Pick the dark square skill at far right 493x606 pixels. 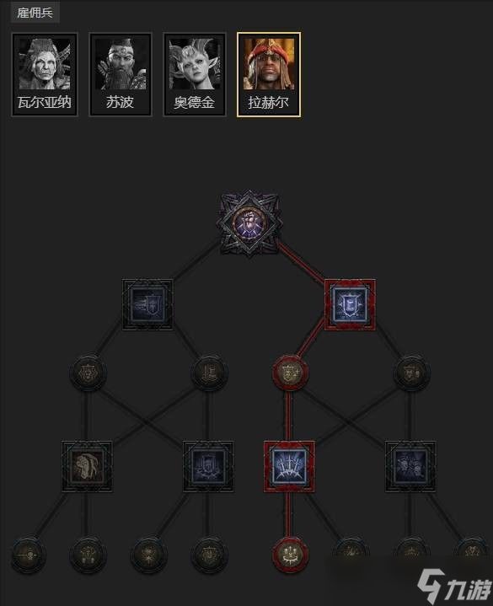click(410, 466)
